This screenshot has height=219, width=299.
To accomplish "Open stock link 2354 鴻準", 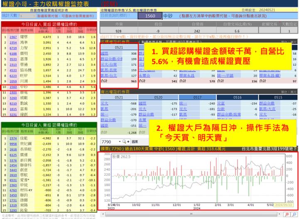I will point(13,42).
